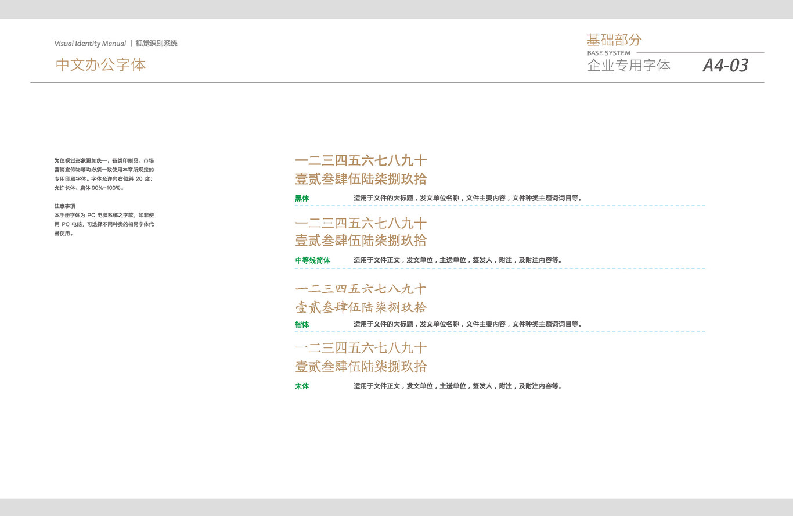Click the "壹贰叁肆伍陆柒捌玖拾" sample above 中等线简体
793x516 pixels.
(361, 241)
